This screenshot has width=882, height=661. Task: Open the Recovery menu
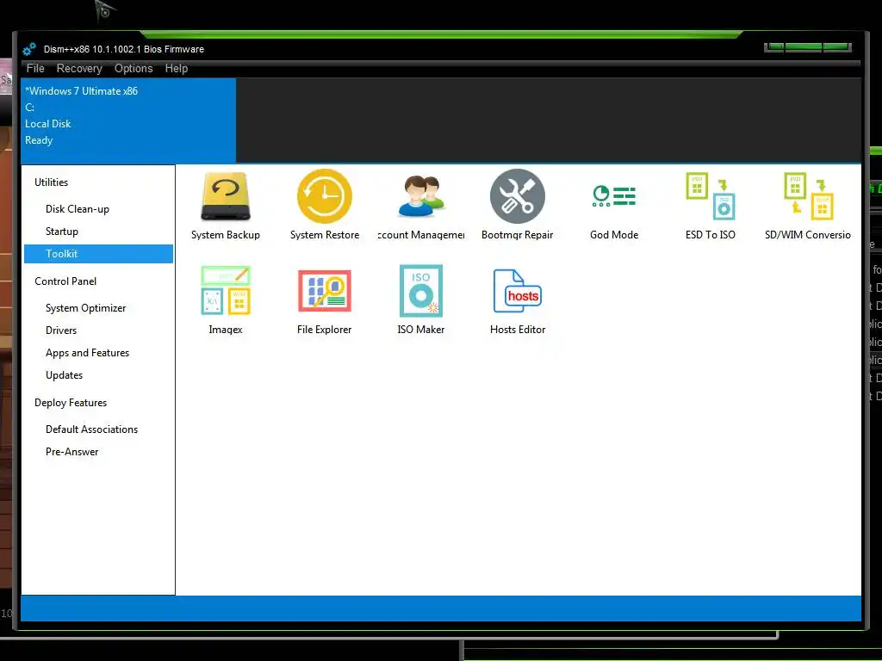click(79, 69)
